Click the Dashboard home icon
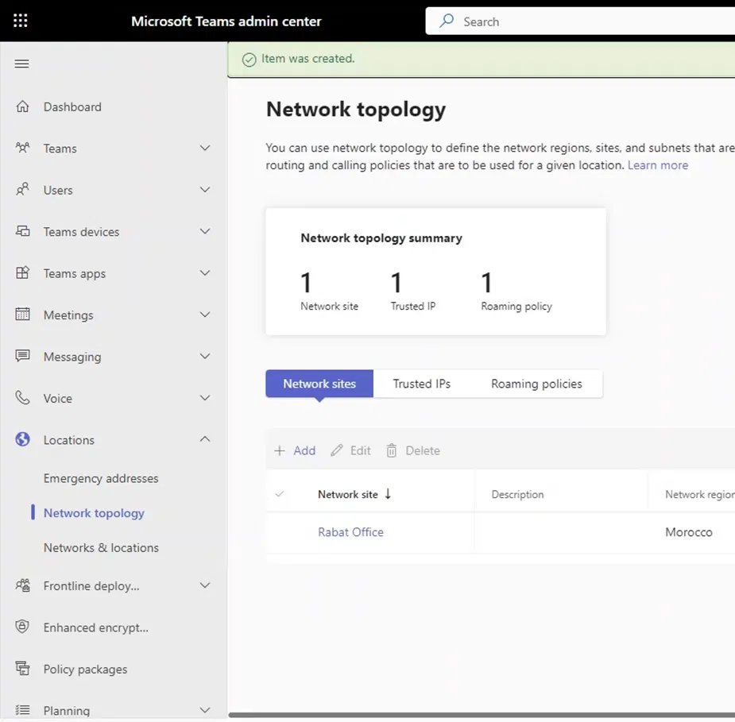Screen dimensions: 735x722 pos(23,106)
